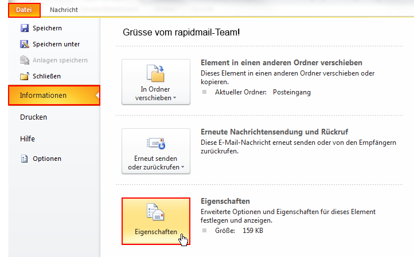Click the In Ordner verschieben folder icon
Screen dimensions: 414x257
coord(155,73)
